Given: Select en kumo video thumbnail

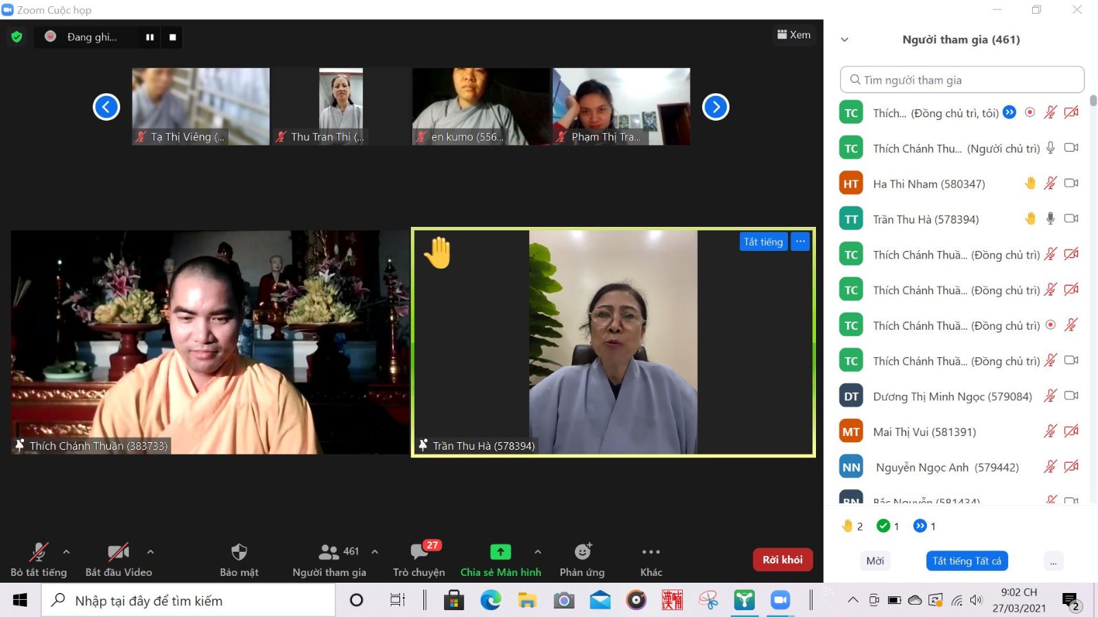Looking at the screenshot, I should click(481, 106).
